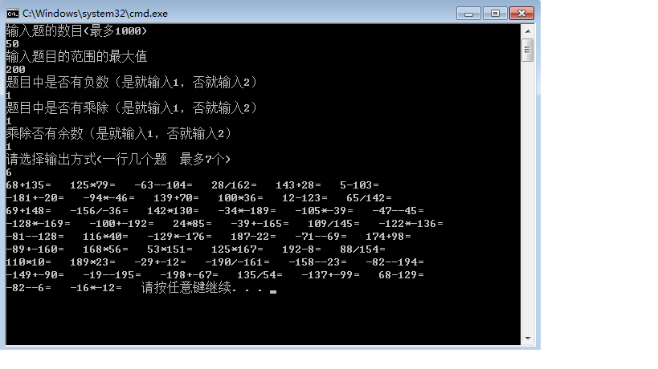
Task: Click the entered value 6
Action: point(9,172)
